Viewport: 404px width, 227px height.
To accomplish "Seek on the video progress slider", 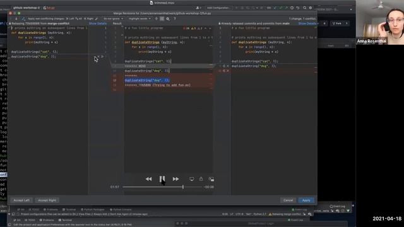I will tap(162, 187).
